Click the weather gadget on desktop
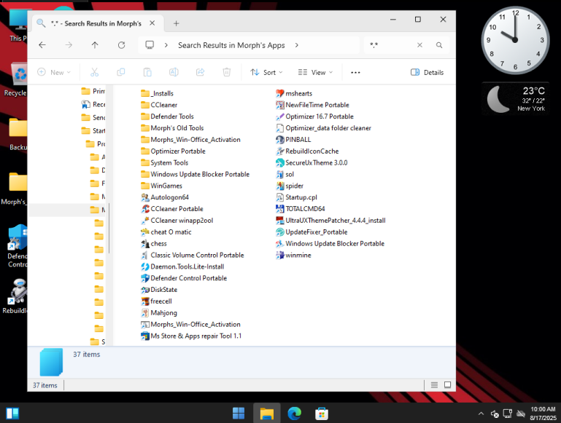 click(x=515, y=98)
